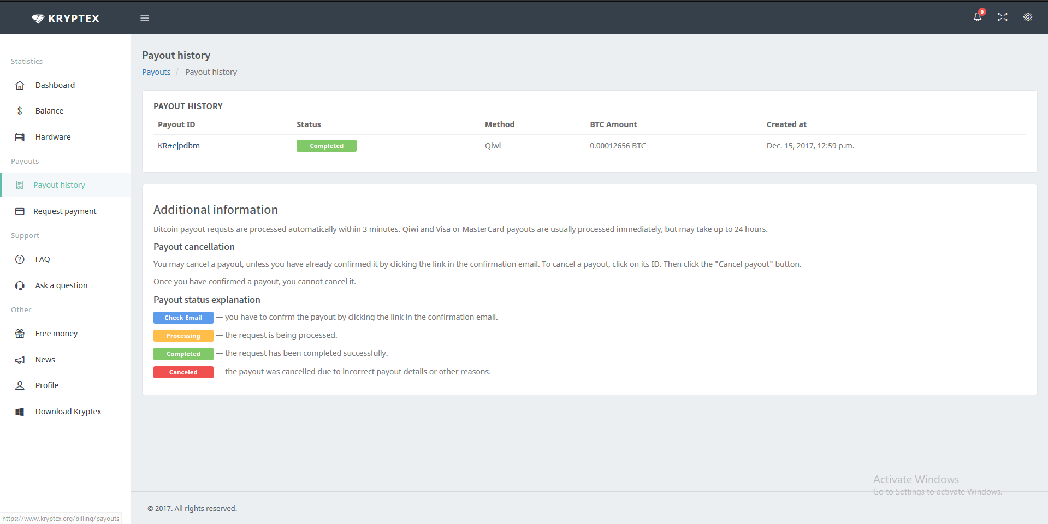
Task: Select Payout history sidebar item
Action: coord(59,185)
